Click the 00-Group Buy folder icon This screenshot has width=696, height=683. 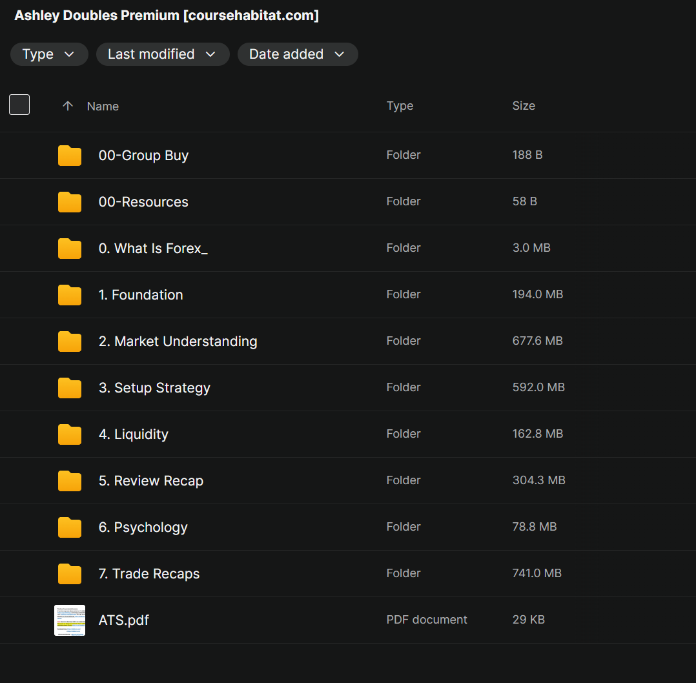(70, 156)
